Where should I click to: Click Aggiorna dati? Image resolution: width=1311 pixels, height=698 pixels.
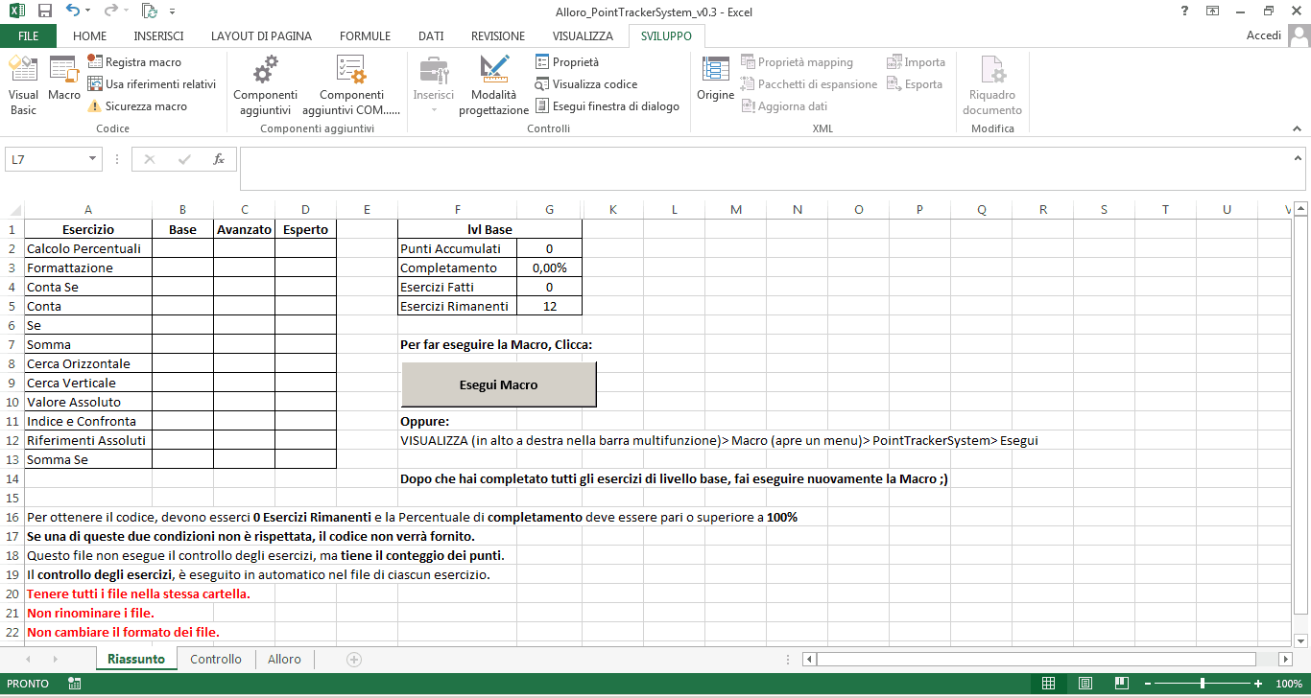tap(784, 106)
